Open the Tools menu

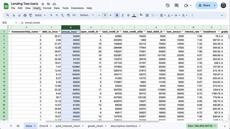coord(65,8)
